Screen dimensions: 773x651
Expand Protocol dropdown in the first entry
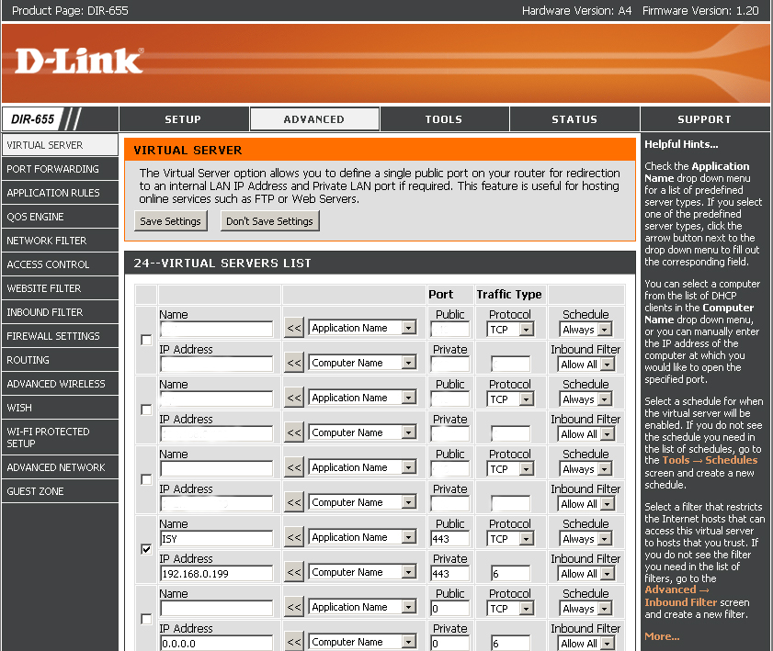click(510, 330)
